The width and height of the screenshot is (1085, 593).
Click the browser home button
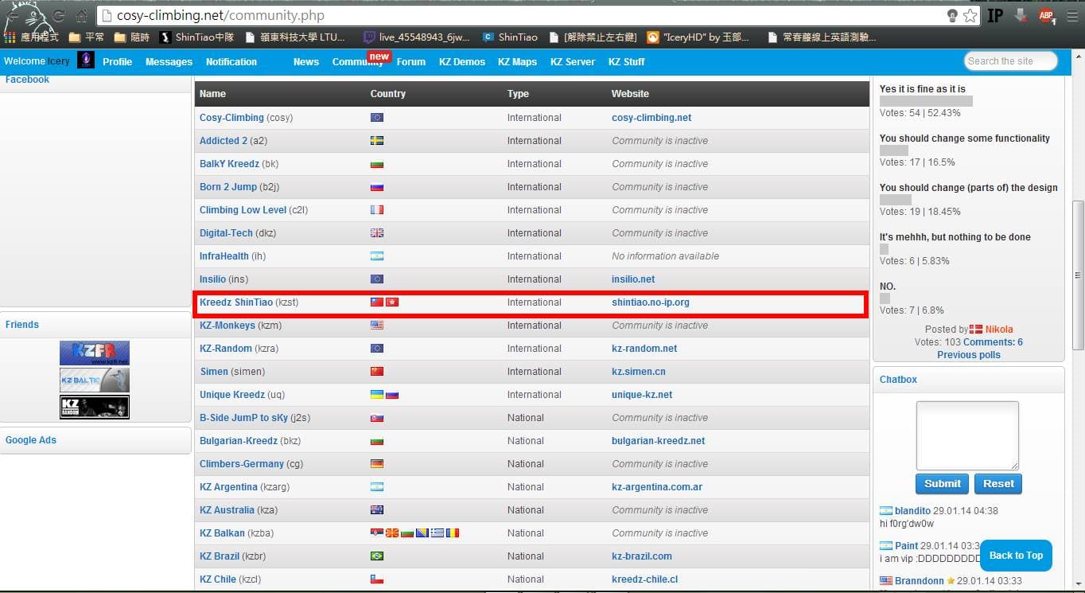pyautogui.click(x=82, y=16)
